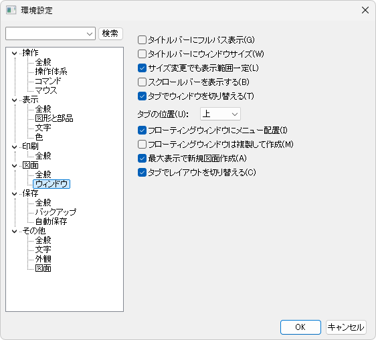Uncheck タブでウィンドウを切り替える option
Viewport: 376px width, 340px height.
(x=142, y=96)
